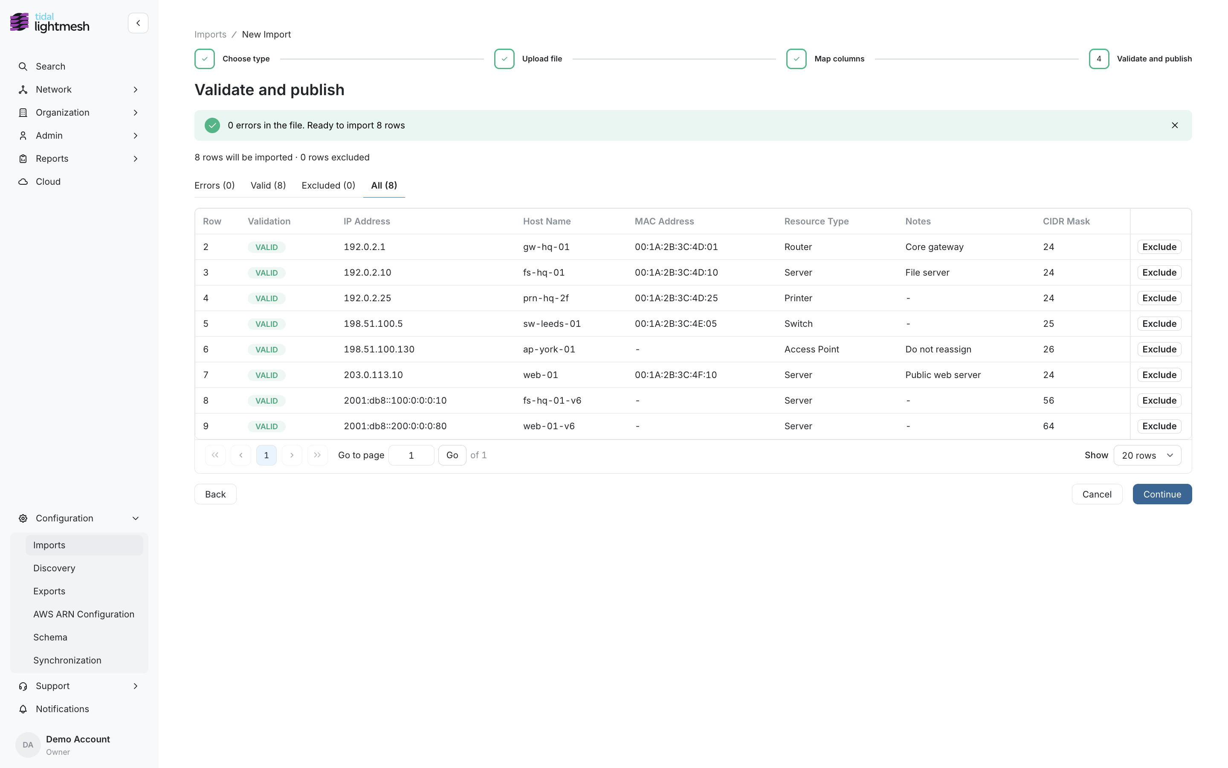Click VALID badge in row 5
The height and width of the screenshot is (768, 1228).
(266, 324)
